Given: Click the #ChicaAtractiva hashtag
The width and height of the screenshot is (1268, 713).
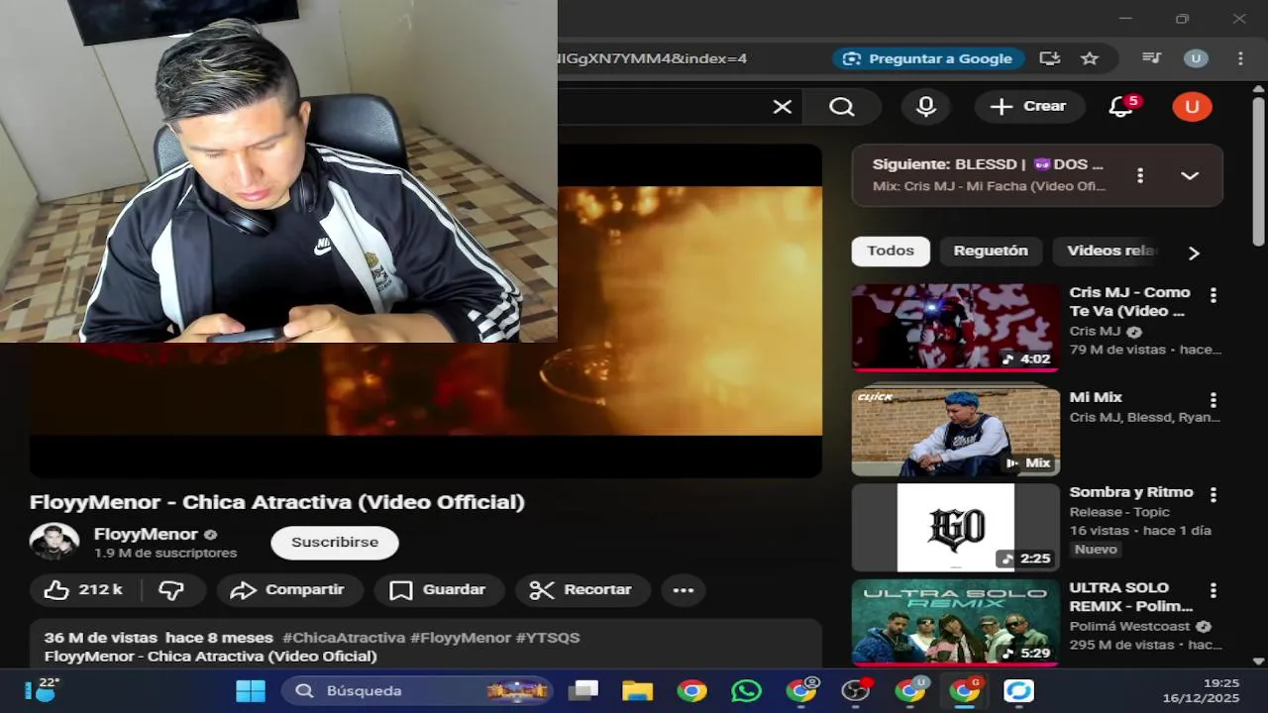Looking at the screenshot, I should [344, 638].
